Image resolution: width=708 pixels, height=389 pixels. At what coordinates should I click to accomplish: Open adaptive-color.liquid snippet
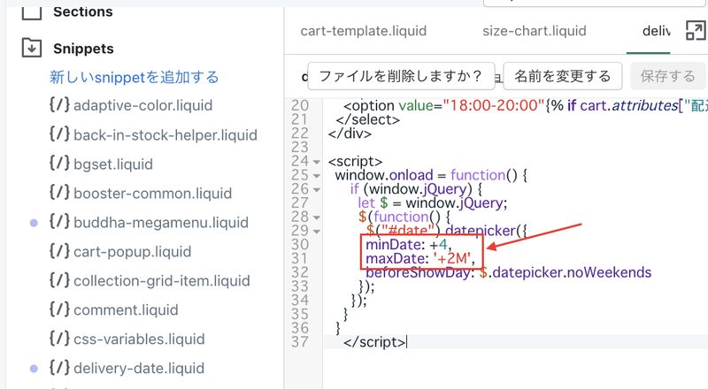pos(142,105)
